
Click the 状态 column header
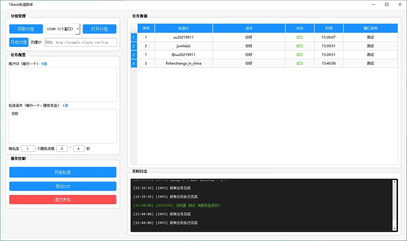tap(300, 28)
